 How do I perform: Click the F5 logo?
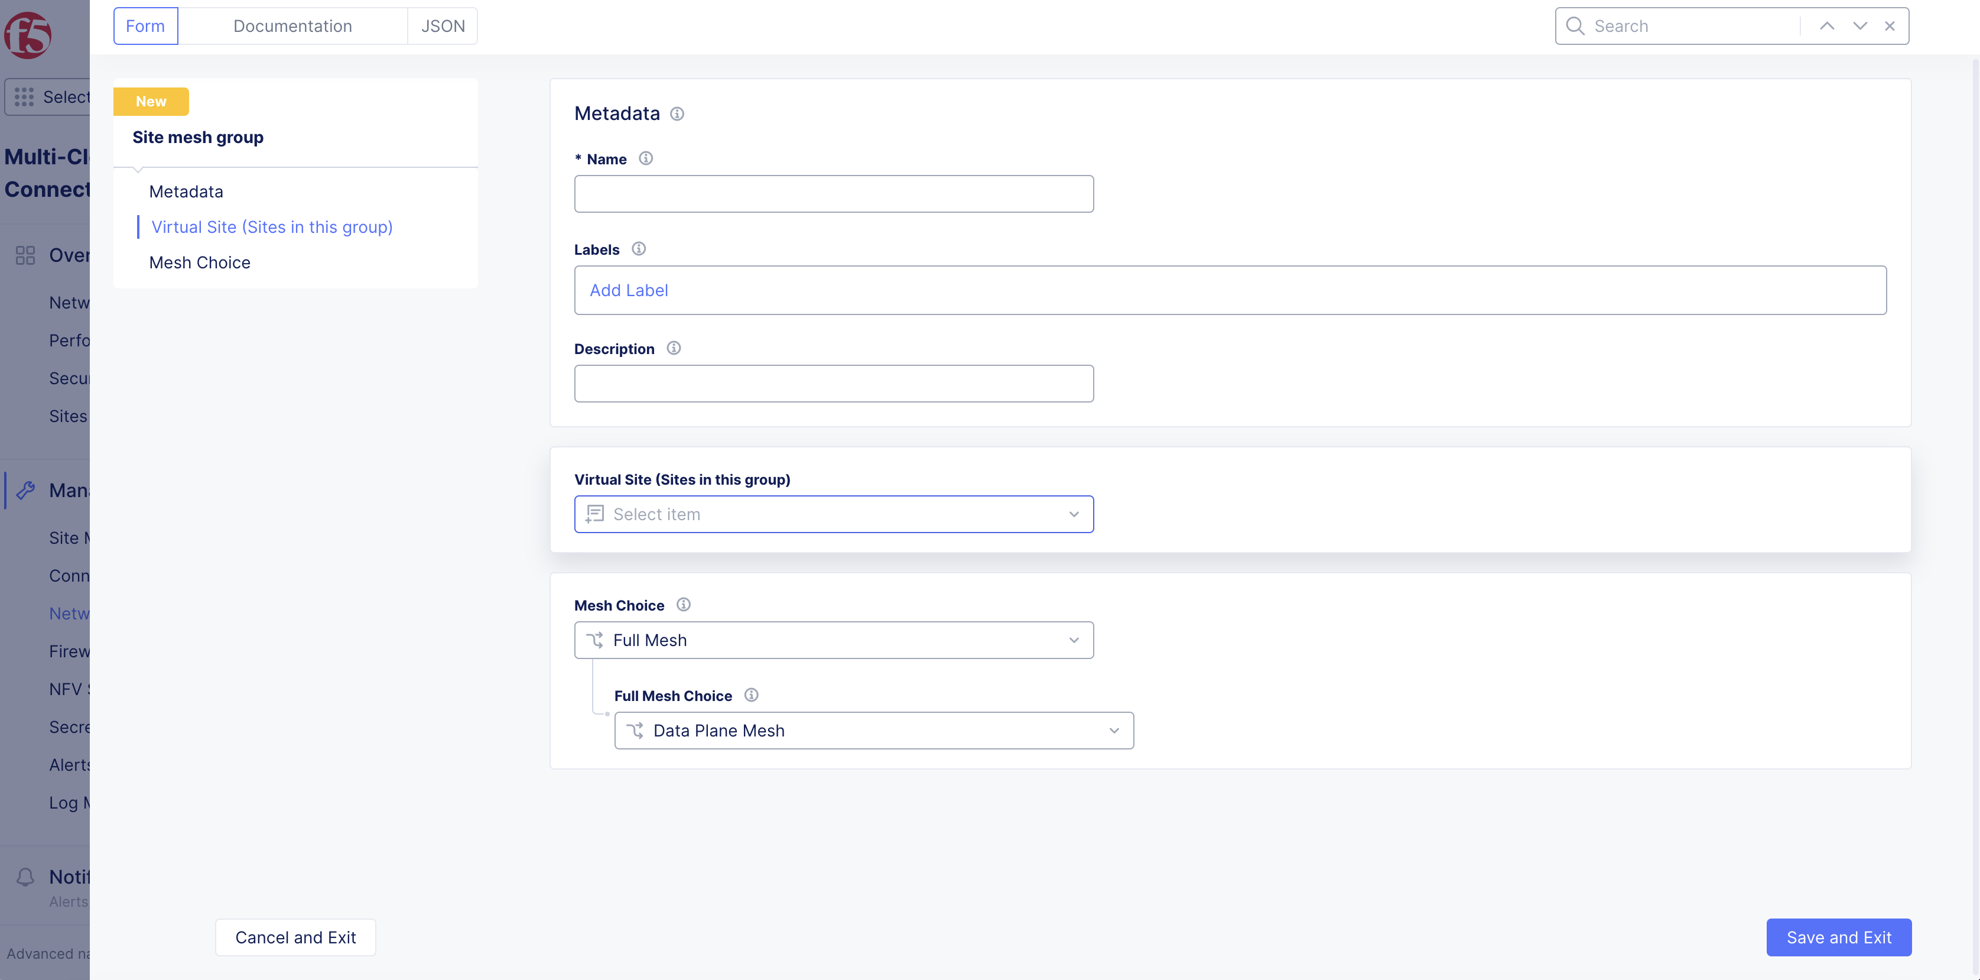tap(28, 35)
